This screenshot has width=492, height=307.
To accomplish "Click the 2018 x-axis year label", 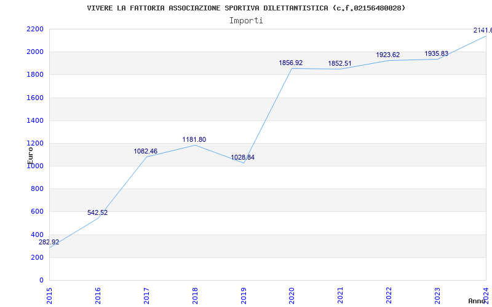I will 195,296.
